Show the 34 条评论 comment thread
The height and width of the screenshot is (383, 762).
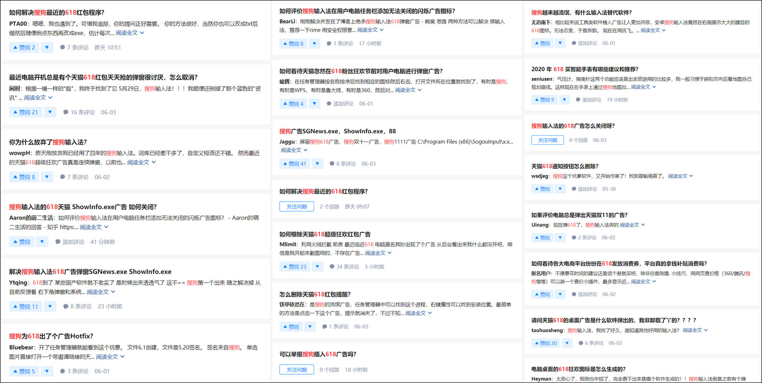344,267
